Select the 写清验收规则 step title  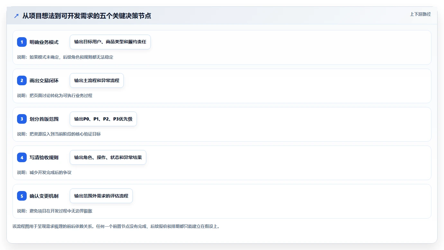click(x=44, y=157)
